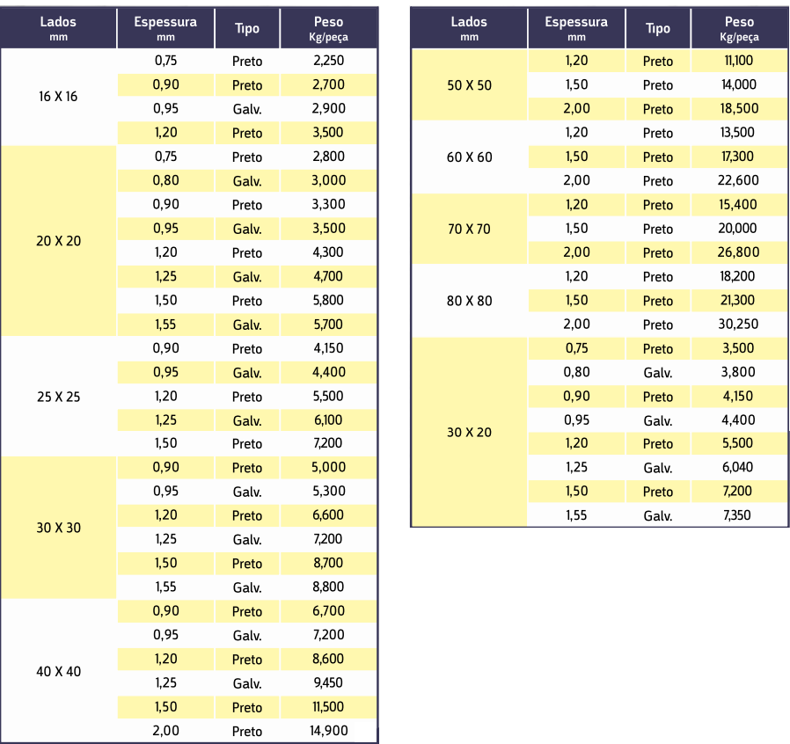Click the 16 X 16 size cell
The height and width of the screenshot is (744, 790).
(x=58, y=97)
